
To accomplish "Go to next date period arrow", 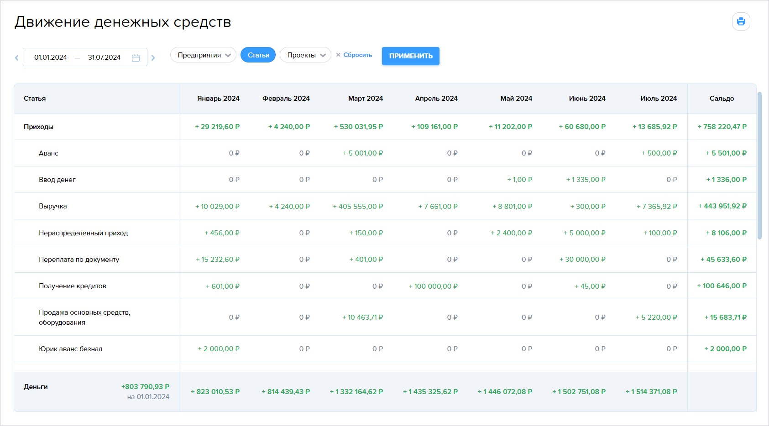I will pyautogui.click(x=153, y=58).
